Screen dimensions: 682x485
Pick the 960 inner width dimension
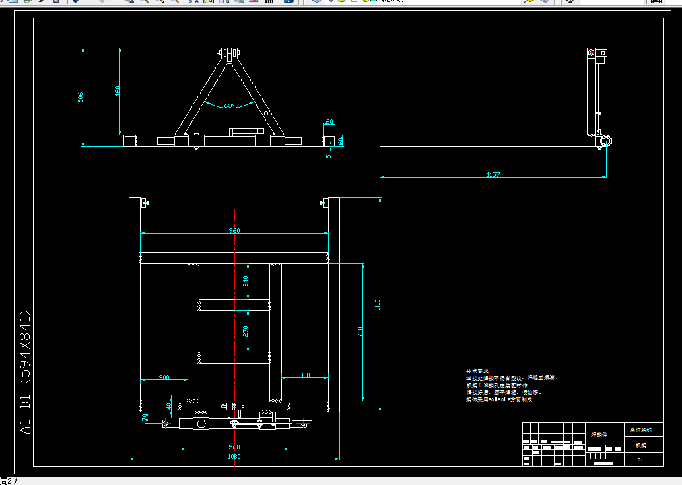(234, 230)
